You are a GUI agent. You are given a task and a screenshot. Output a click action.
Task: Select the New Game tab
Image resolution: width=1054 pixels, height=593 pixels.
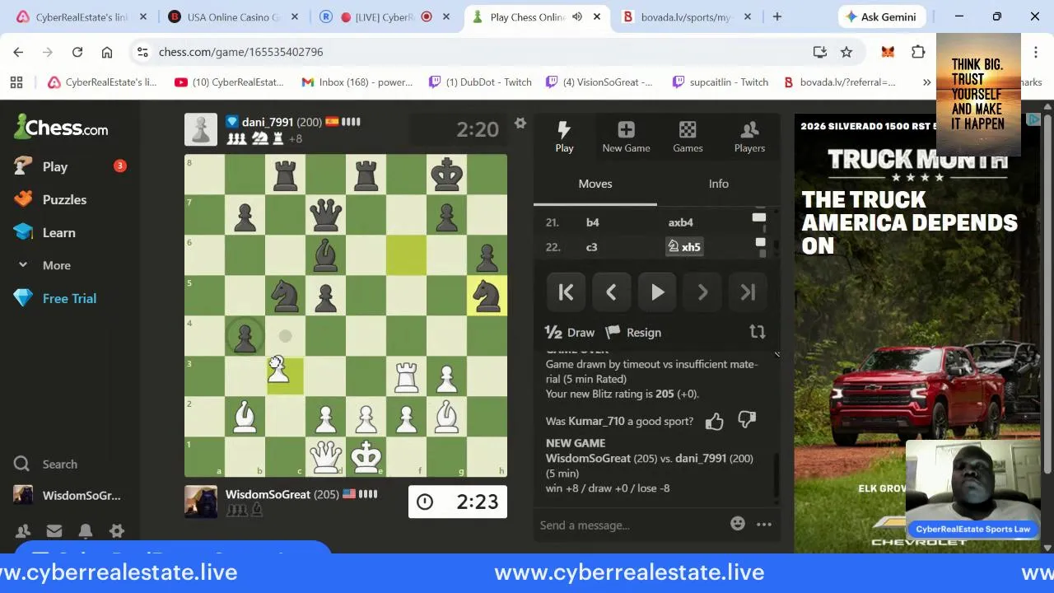pyautogui.click(x=626, y=137)
